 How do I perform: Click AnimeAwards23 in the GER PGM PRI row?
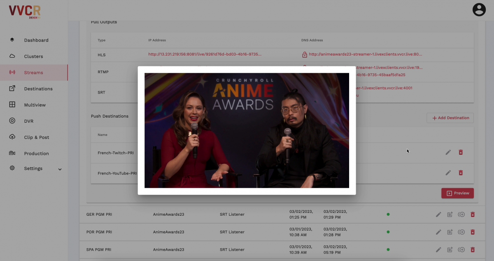[168, 214]
